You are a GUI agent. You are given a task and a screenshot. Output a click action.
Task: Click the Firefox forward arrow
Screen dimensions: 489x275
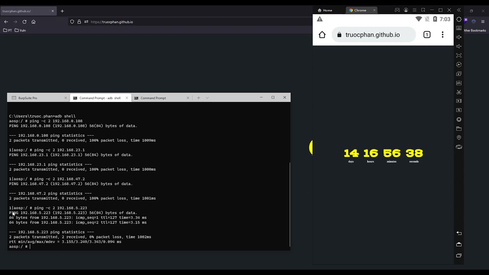pyautogui.click(x=15, y=22)
